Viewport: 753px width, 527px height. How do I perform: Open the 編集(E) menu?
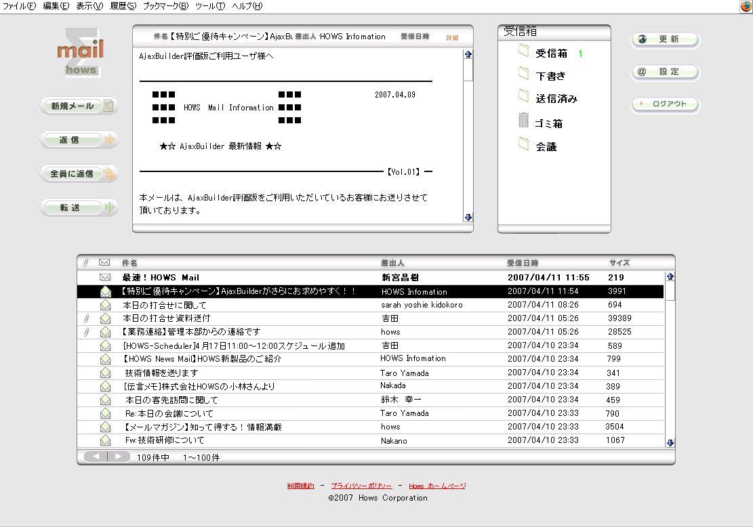click(x=56, y=6)
